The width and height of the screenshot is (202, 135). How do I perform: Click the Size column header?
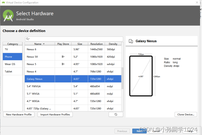coord(80,44)
